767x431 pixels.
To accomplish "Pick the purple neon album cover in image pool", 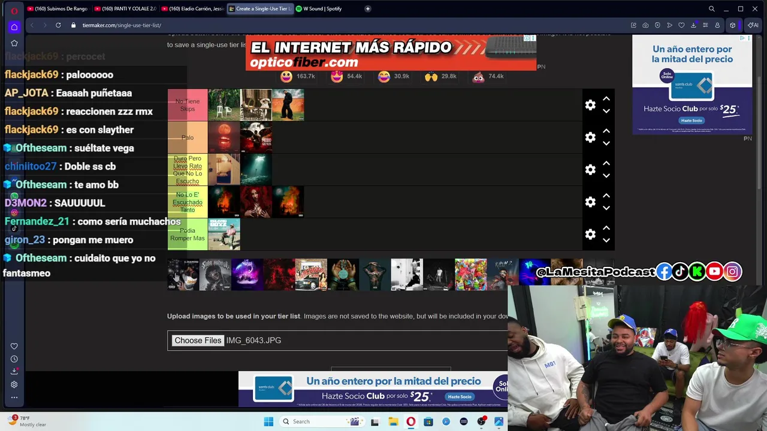I will pyautogui.click(x=247, y=274).
